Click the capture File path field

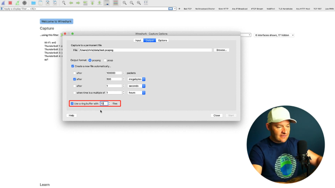[146, 50]
